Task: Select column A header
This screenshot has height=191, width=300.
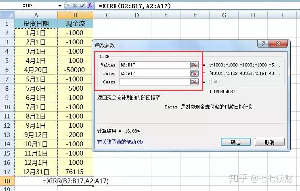Action: (36, 15)
